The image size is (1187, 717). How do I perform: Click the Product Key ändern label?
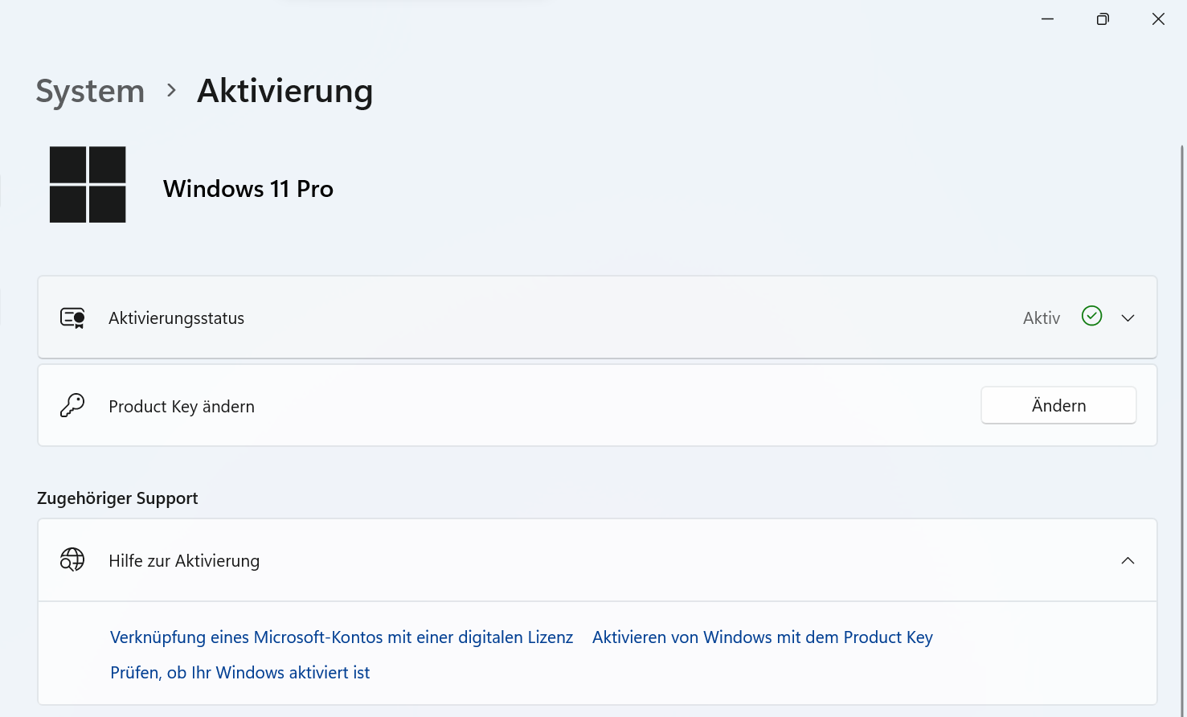click(x=182, y=407)
